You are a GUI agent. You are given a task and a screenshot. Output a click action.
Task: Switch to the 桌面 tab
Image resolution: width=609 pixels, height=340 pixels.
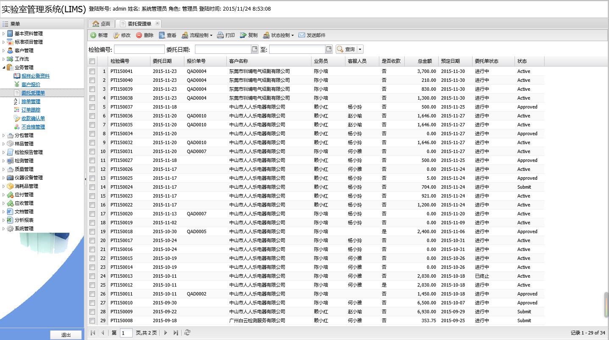click(101, 24)
